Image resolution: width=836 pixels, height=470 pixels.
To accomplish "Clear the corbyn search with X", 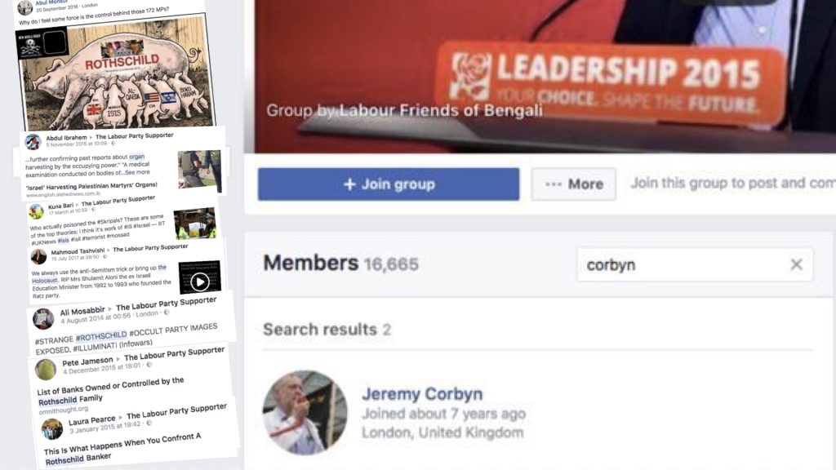I will (x=796, y=264).
